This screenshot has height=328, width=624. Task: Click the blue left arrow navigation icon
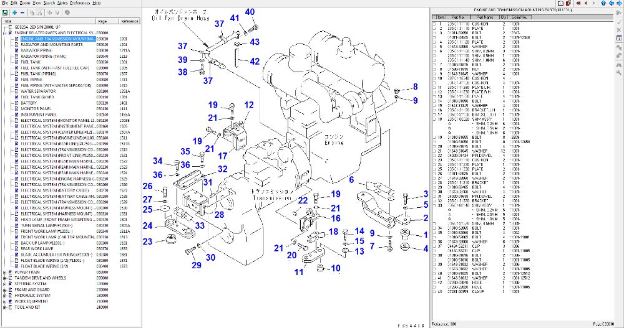(611, 3)
